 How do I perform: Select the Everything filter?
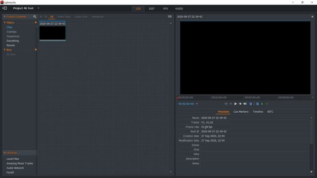click(x=12, y=41)
